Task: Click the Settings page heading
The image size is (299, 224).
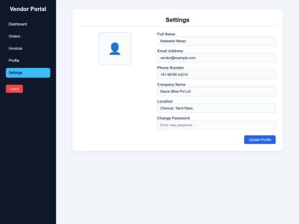Action: click(x=177, y=20)
